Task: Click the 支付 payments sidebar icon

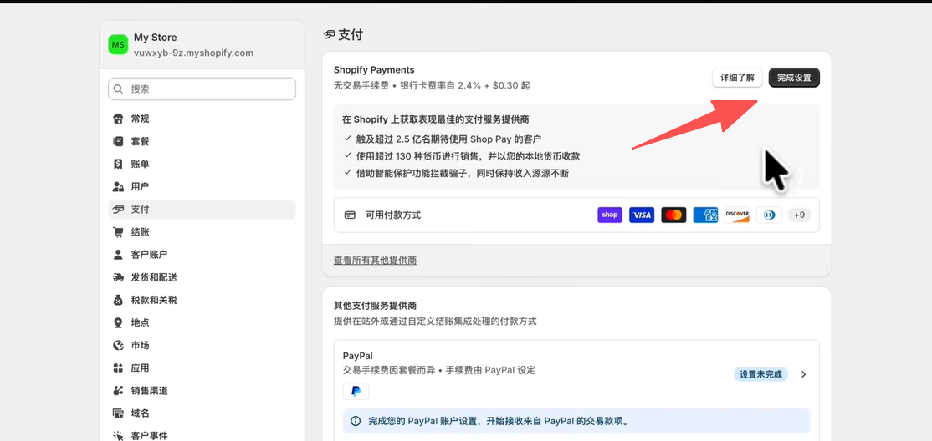Action: pyautogui.click(x=118, y=210)
